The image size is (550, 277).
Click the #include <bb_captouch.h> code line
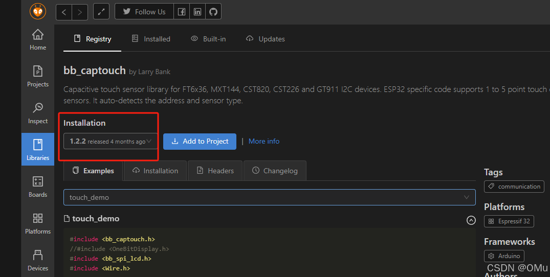(x=112, y=239)
